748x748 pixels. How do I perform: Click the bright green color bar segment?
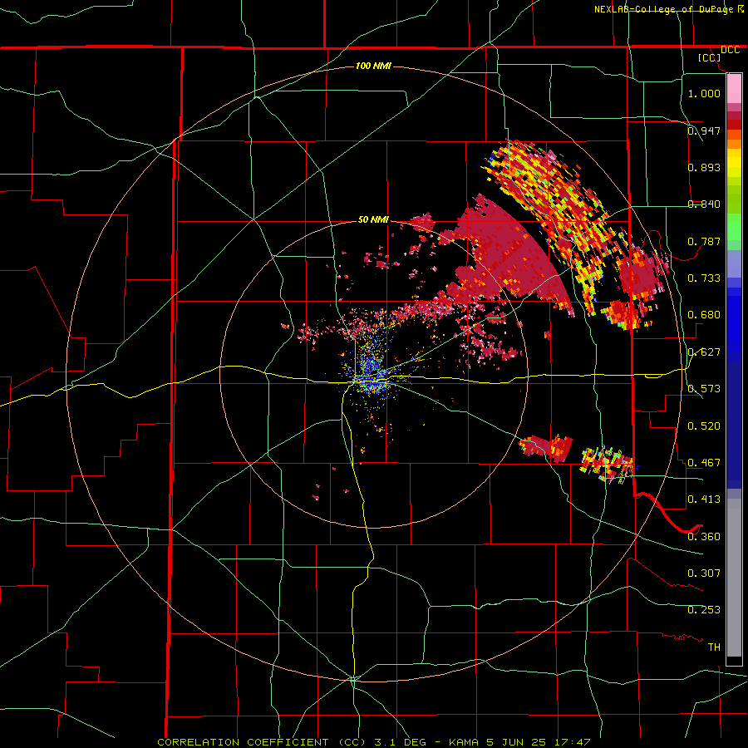pyautogui.click(x=734, y=227)
